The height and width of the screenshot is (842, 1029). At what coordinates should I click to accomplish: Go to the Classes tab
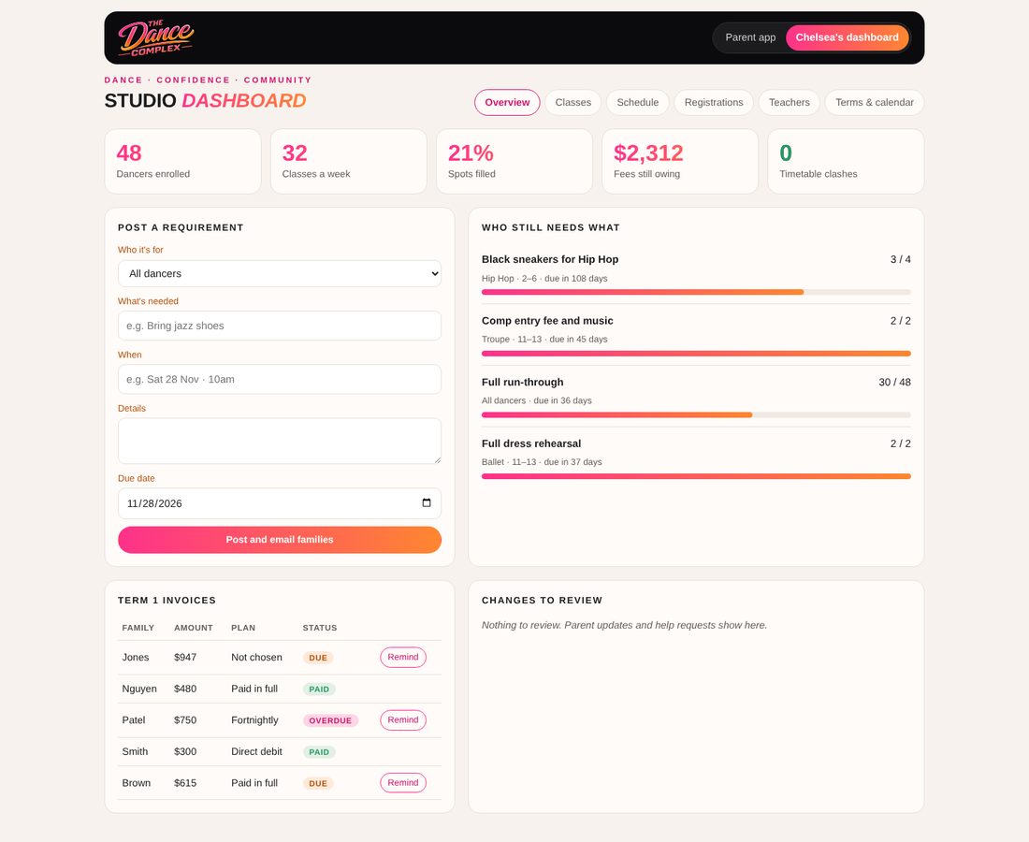tap(572, 102)
